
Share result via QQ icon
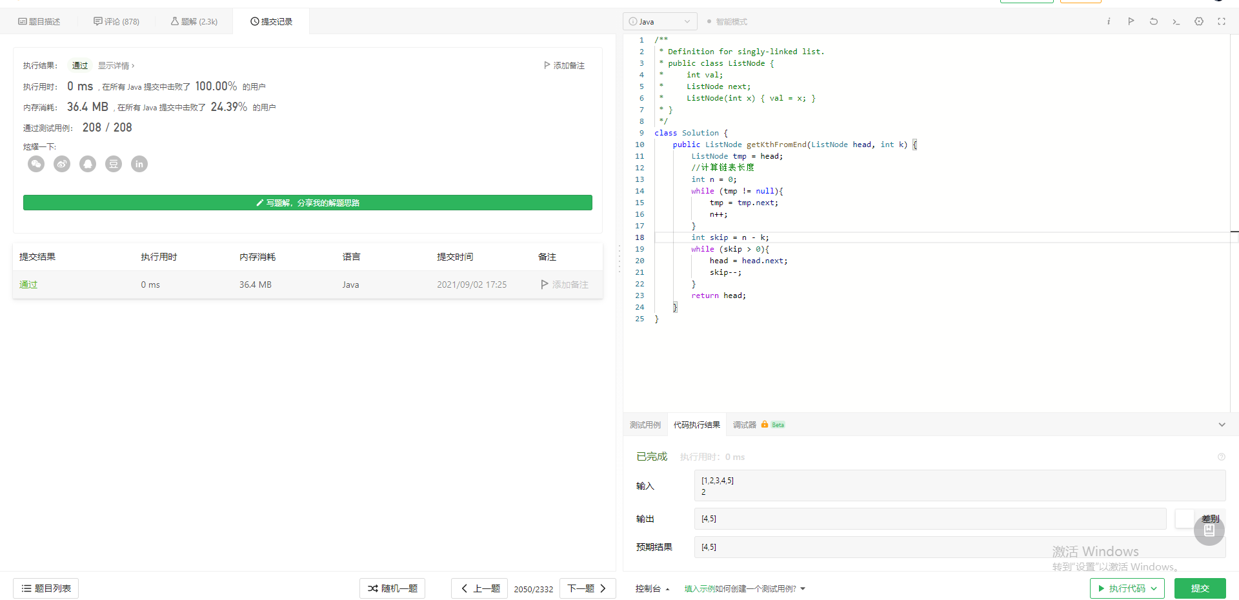[x=88, y=164]
